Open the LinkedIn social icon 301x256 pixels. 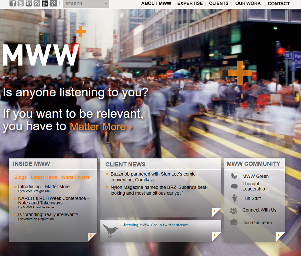pyautogui.click(x=29, y=3)
